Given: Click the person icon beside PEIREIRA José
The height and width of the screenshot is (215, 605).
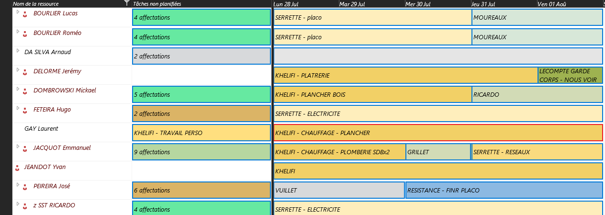Looking at the screenshot, I should click(x=25, y=187).
